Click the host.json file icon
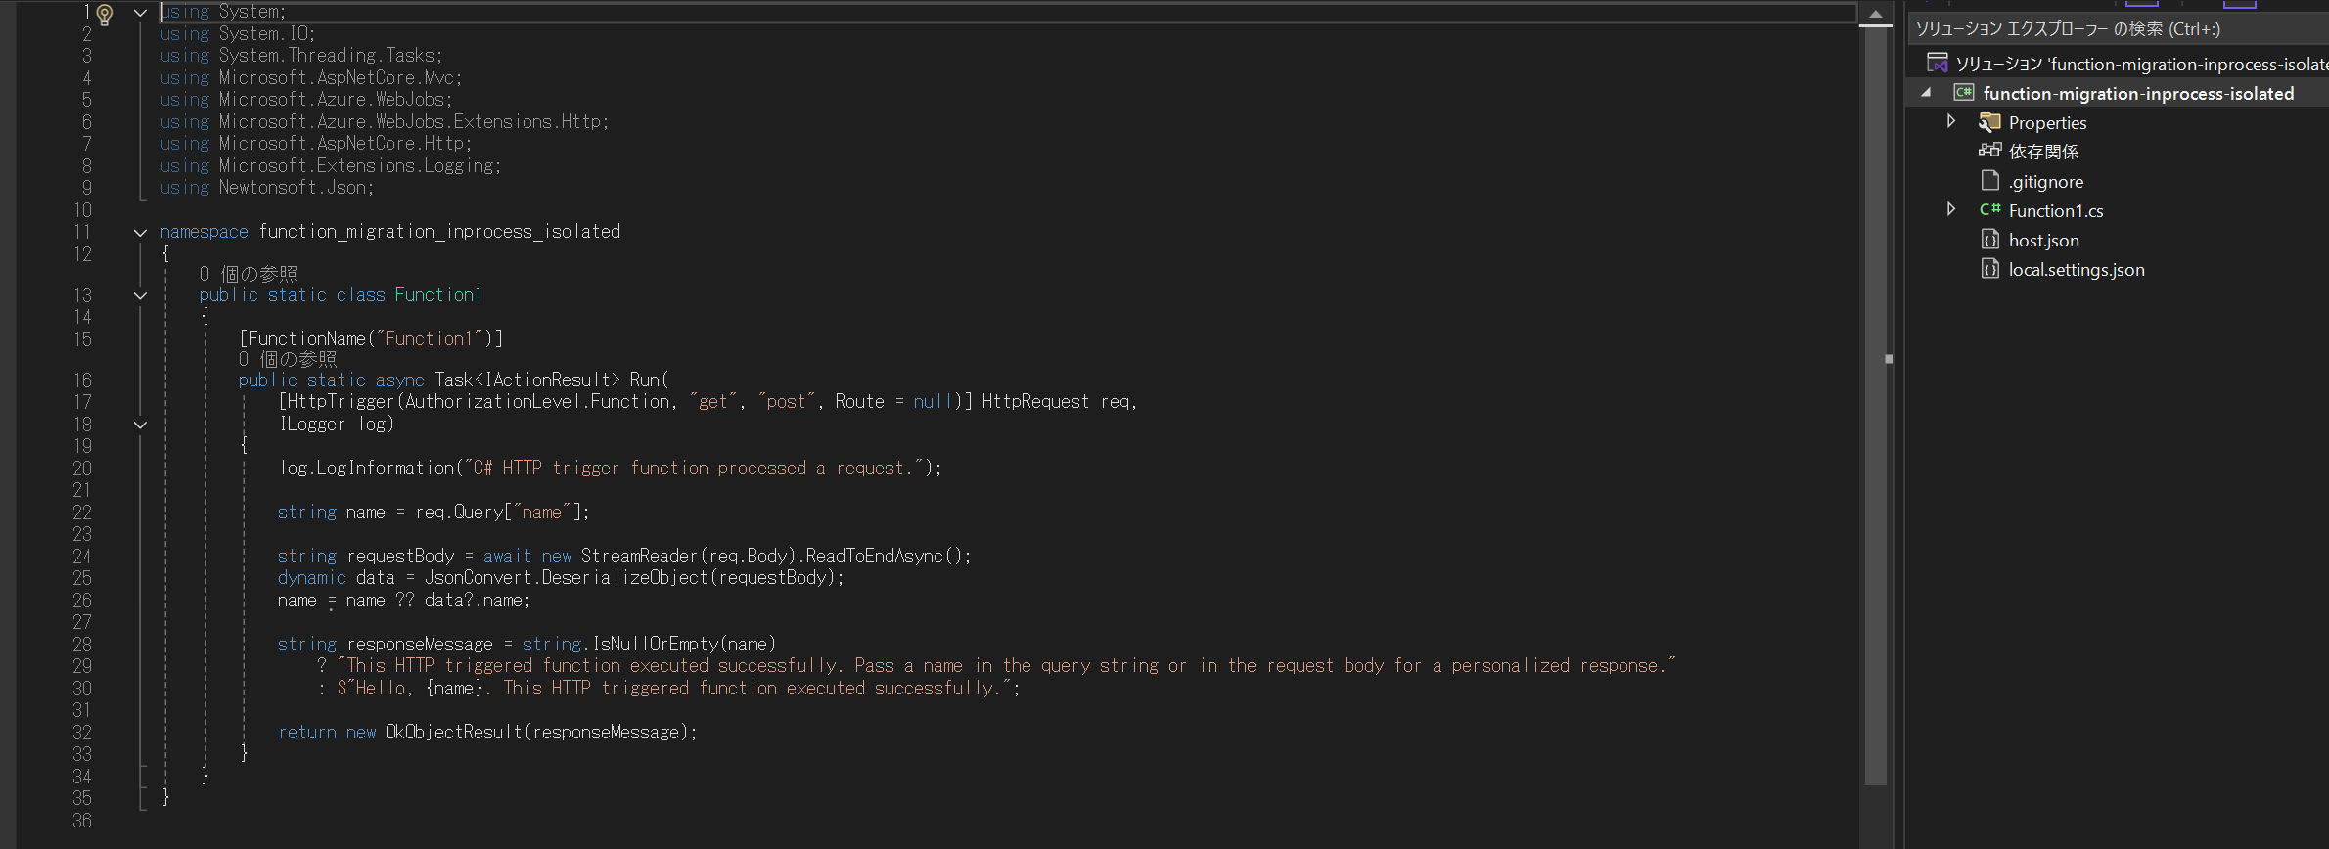The width and height of the screenshot is (2329, 849). [x=1989, y=240]
